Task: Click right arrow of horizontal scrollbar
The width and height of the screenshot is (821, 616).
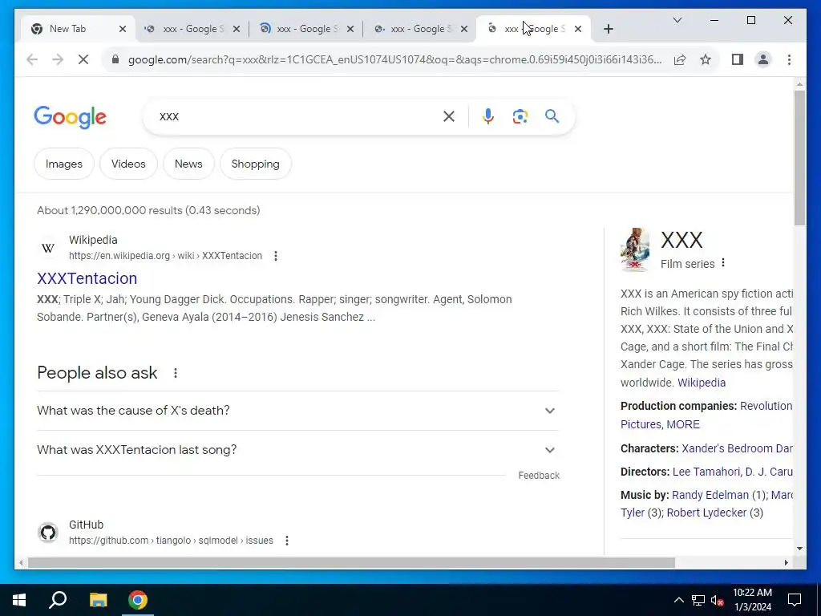Action: click(x=786, y=563)
